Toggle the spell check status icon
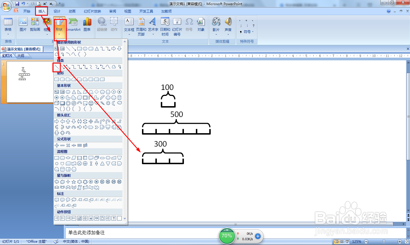The height and width of the screenshot is (245, 410). click(x=56, y=242)
